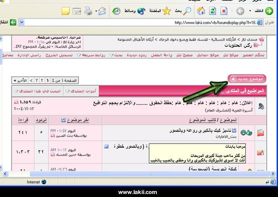Click the Home icon in browser toolbar

201,11
